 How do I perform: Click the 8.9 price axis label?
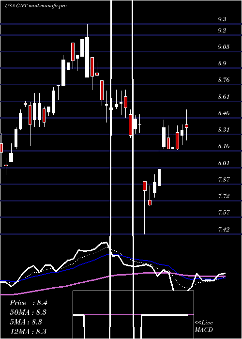[x=222, y=63]
